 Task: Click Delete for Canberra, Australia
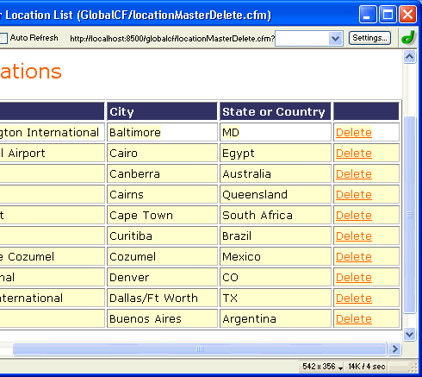(354, 174)
